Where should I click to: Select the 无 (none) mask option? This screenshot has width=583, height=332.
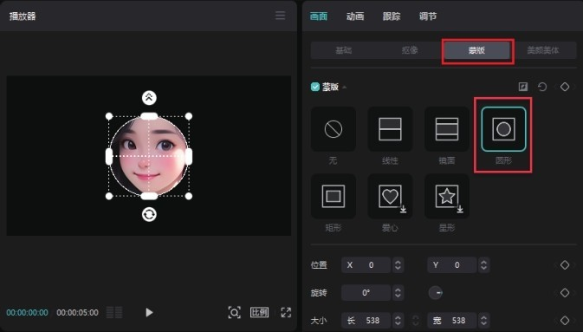point(334,129)
